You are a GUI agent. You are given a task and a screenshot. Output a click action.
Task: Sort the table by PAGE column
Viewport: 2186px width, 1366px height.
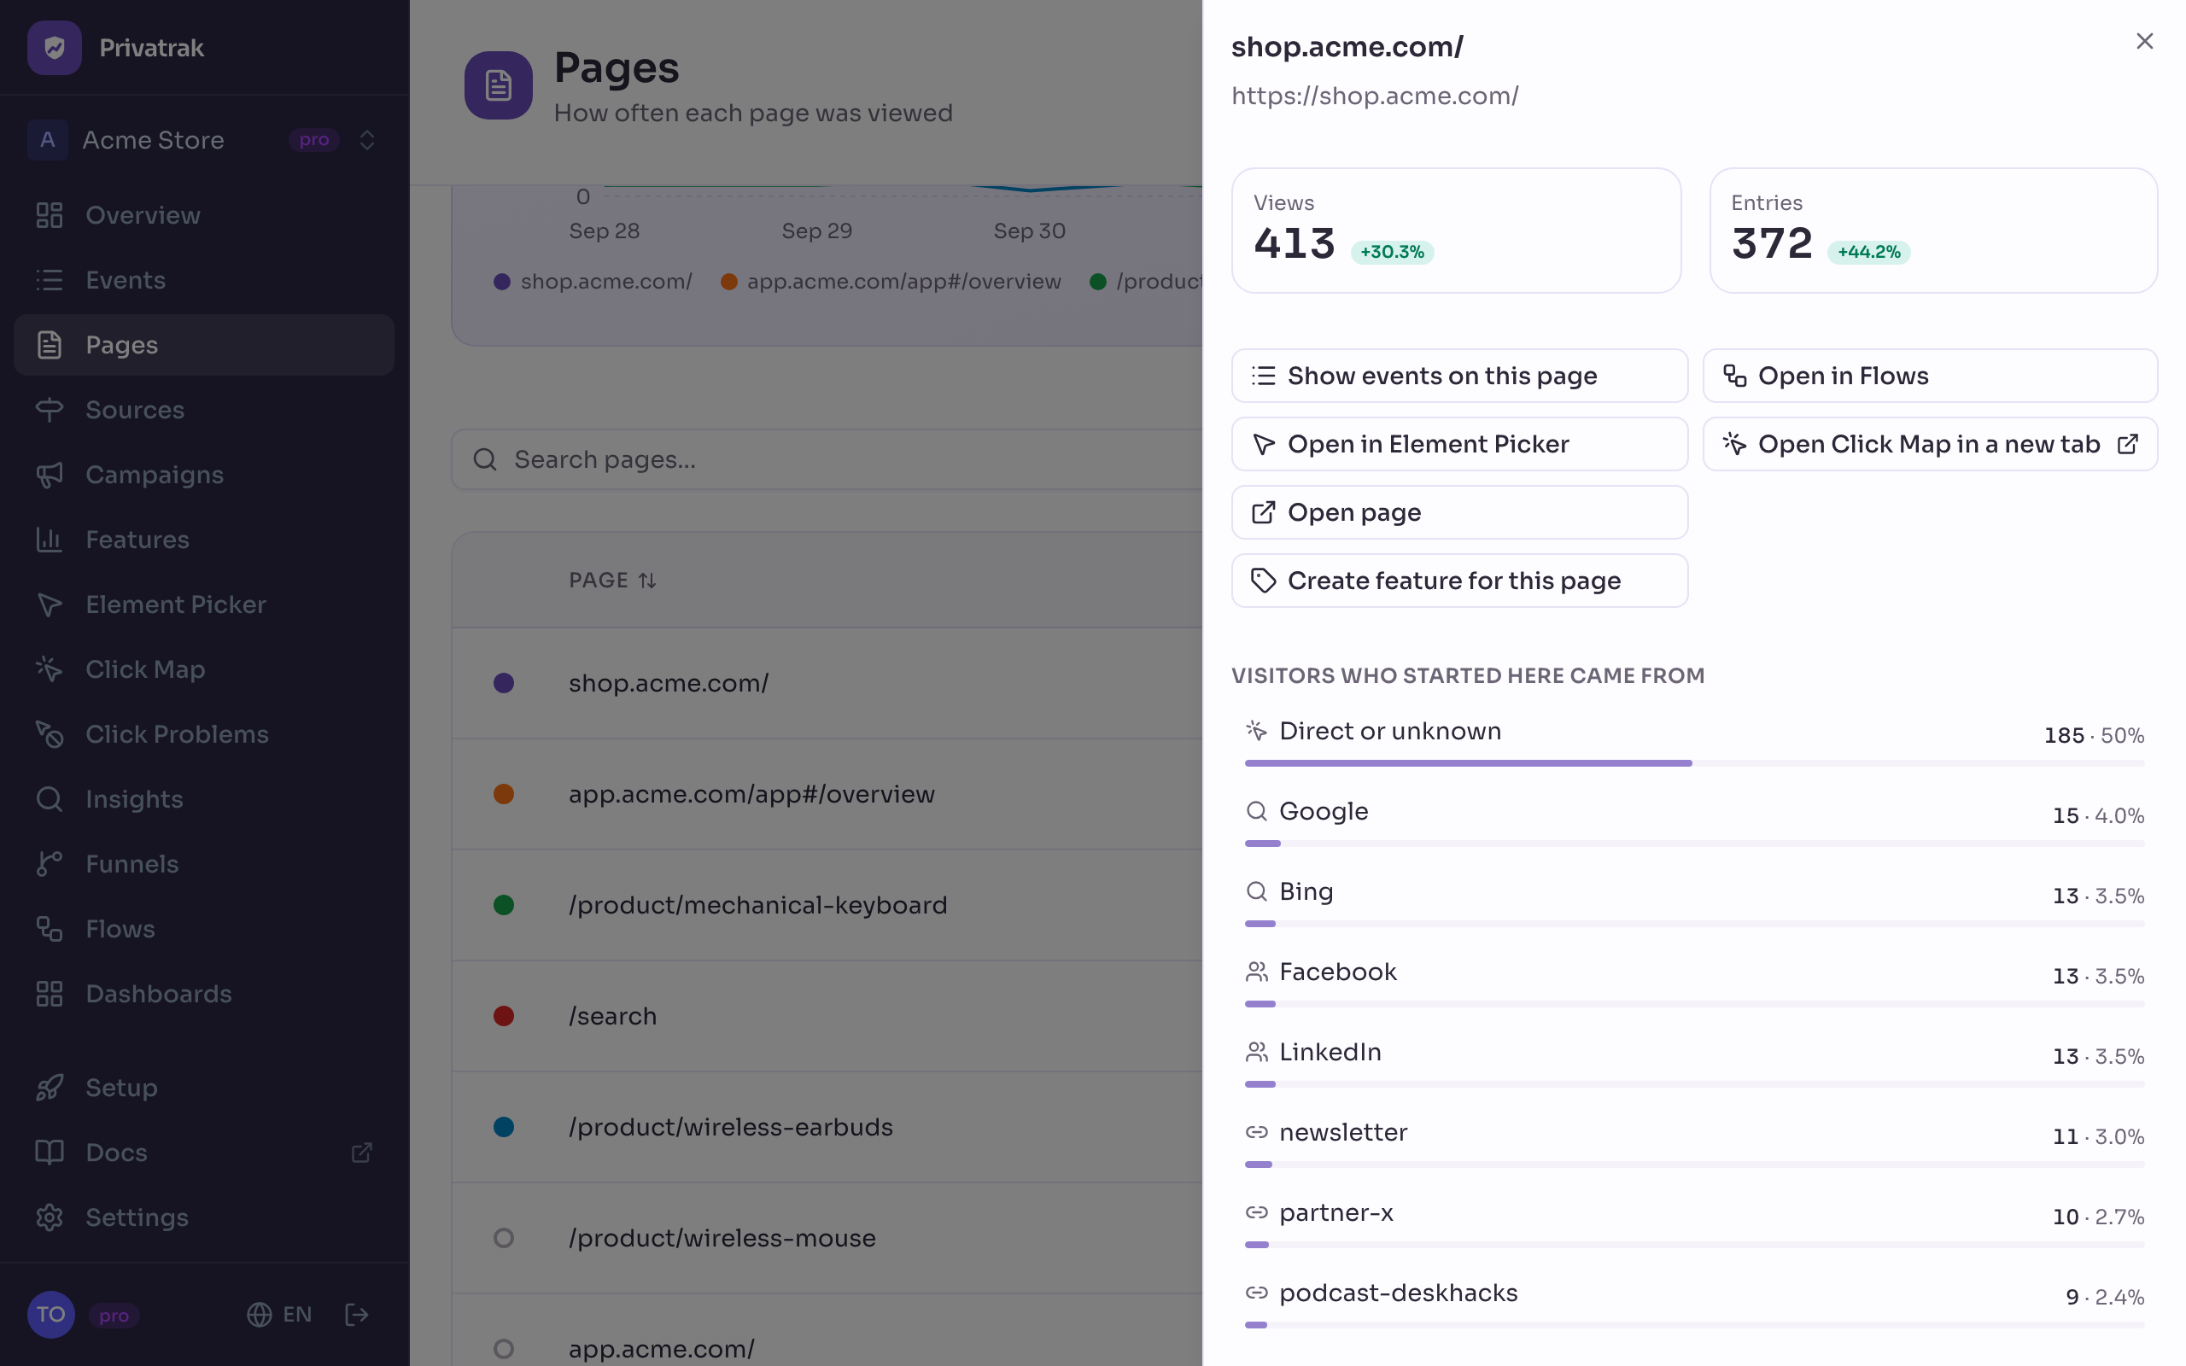tap(612, 580)
